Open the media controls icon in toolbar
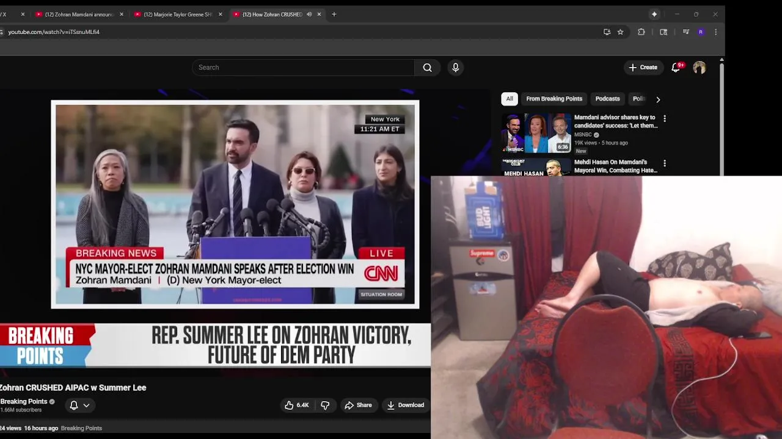This screenshot has width=782, height=439. click(685, 32)
